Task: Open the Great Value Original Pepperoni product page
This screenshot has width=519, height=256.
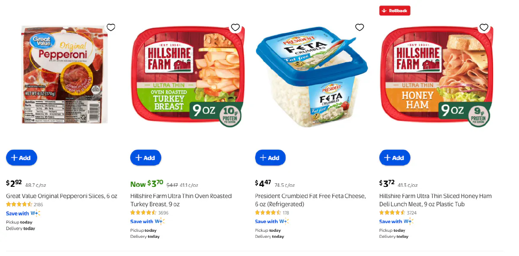Action: (x=61, y=196)
